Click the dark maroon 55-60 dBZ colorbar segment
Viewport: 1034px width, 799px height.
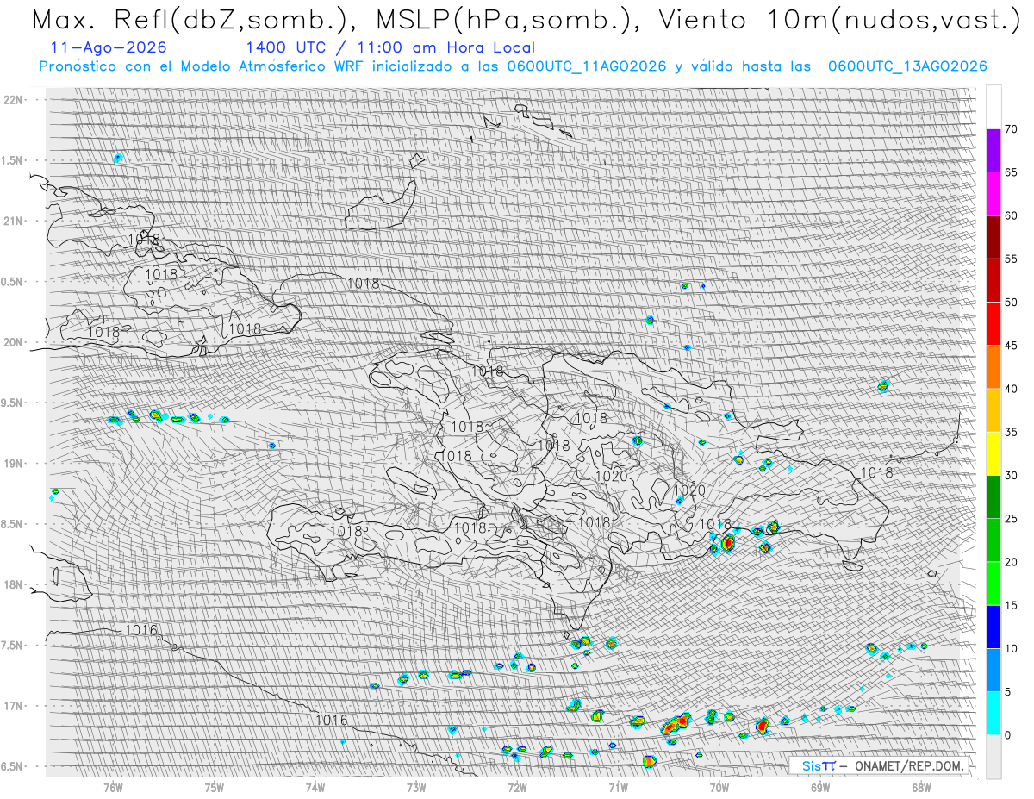[x=994, y=237]
